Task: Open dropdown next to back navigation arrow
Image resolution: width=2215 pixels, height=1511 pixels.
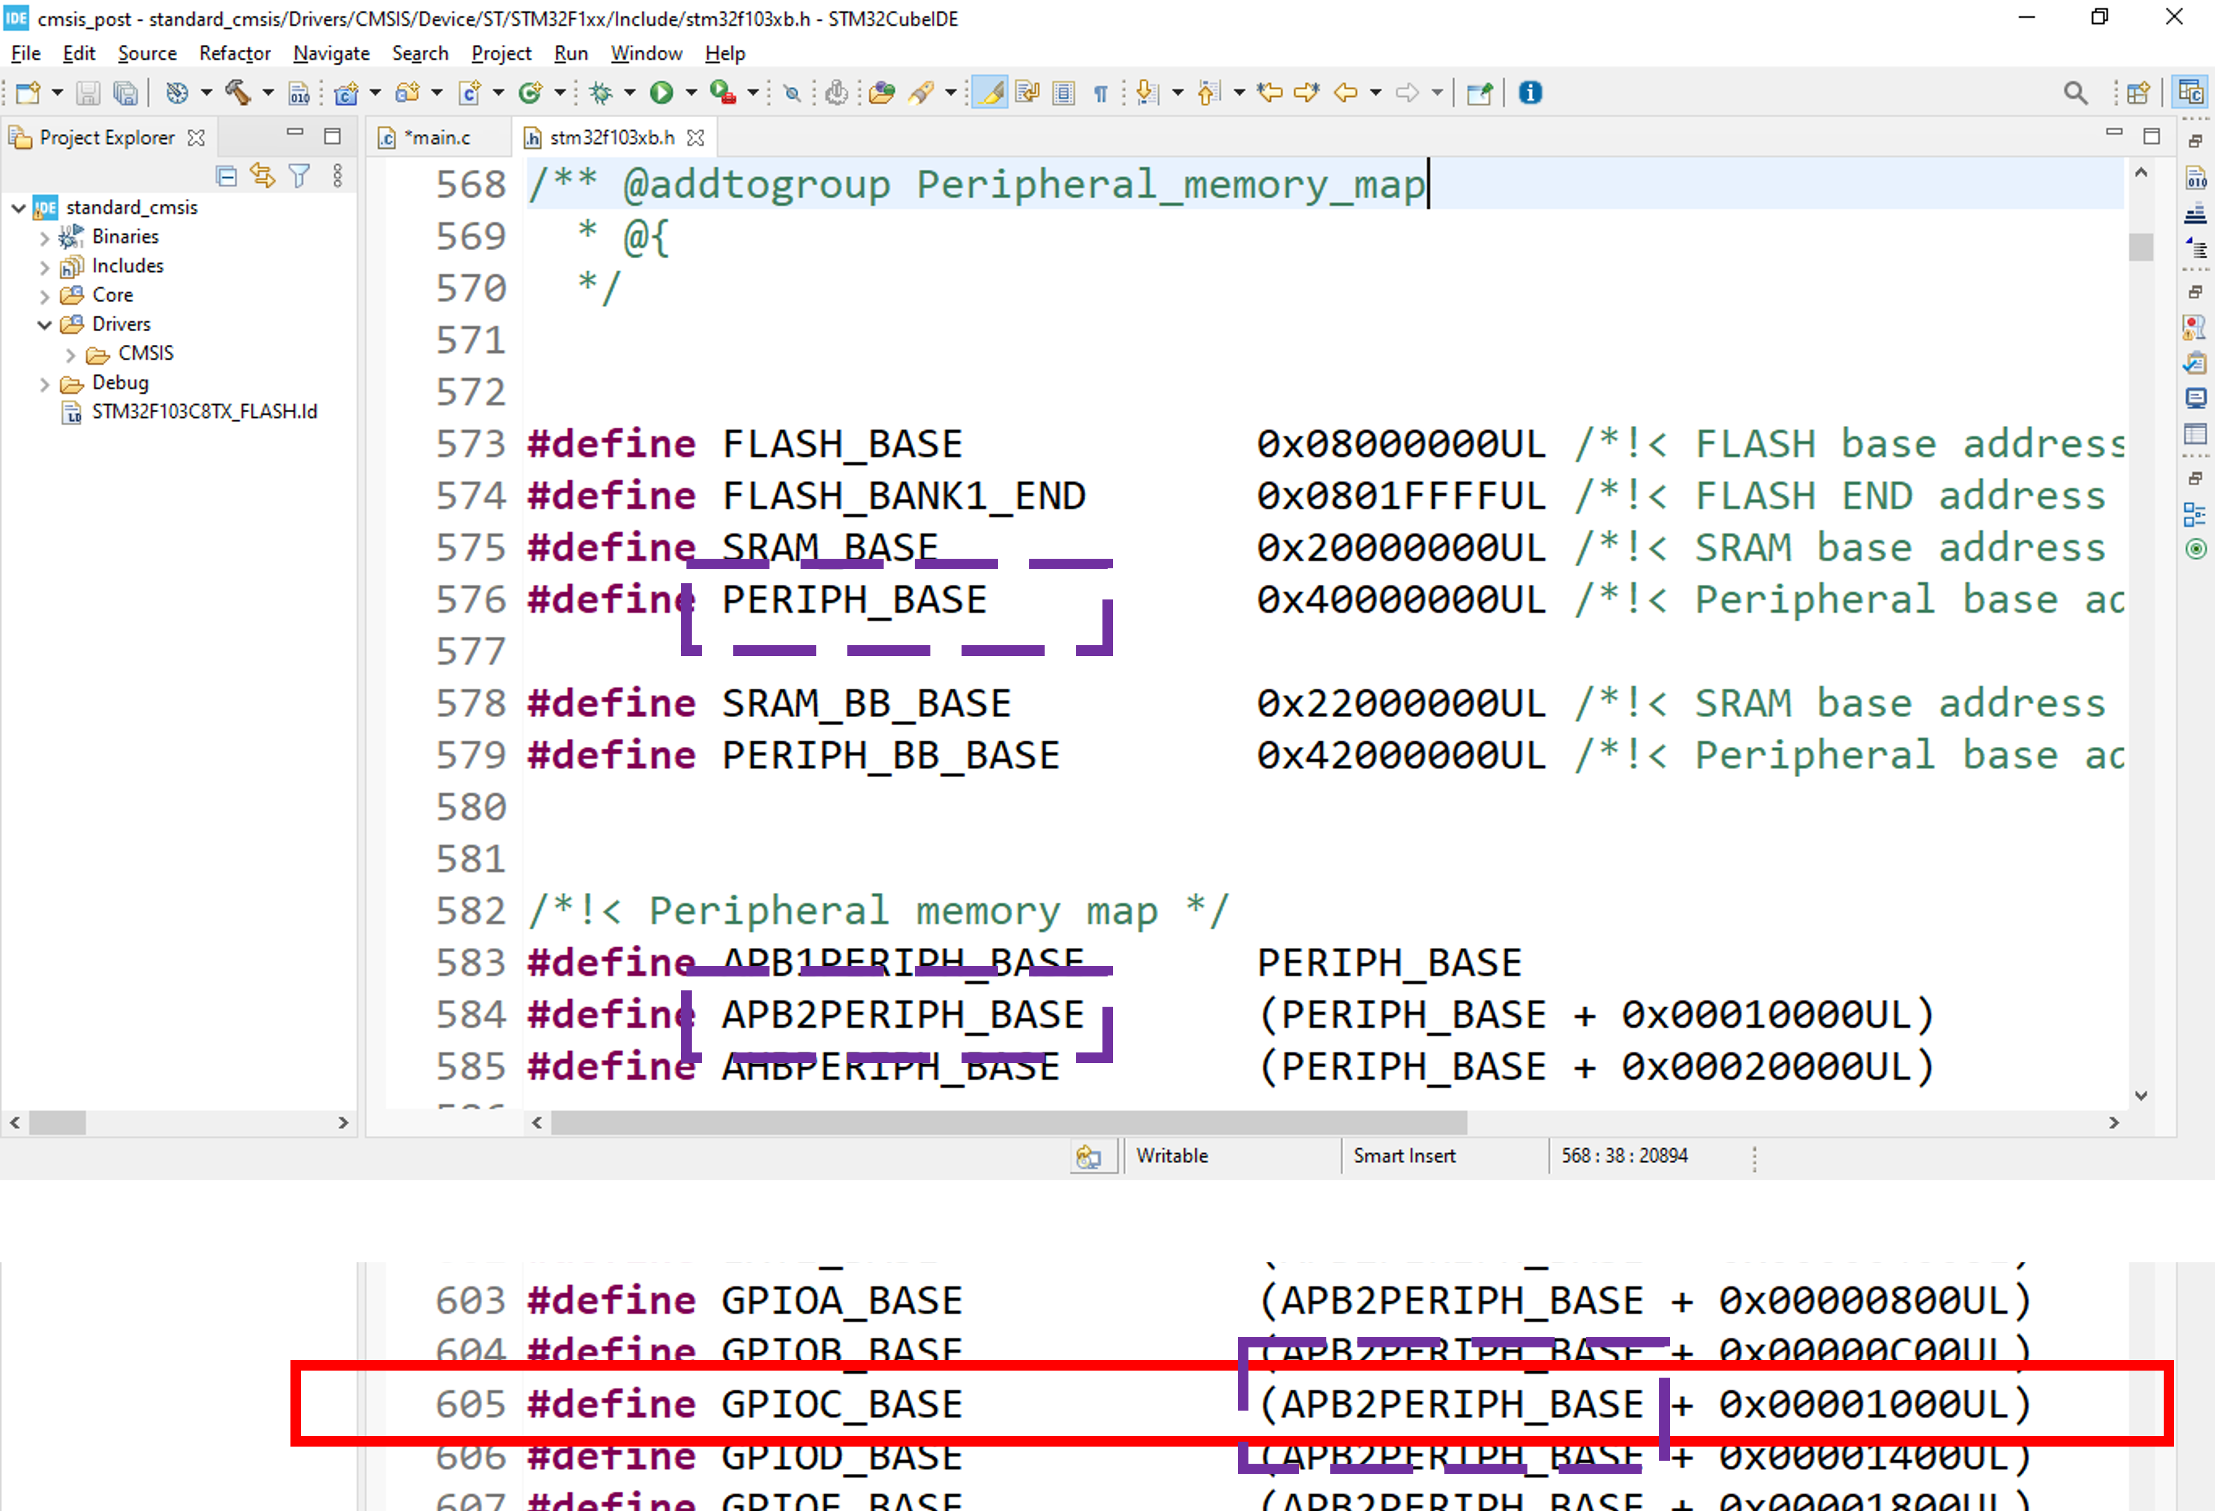Action: coord(1375,93)
